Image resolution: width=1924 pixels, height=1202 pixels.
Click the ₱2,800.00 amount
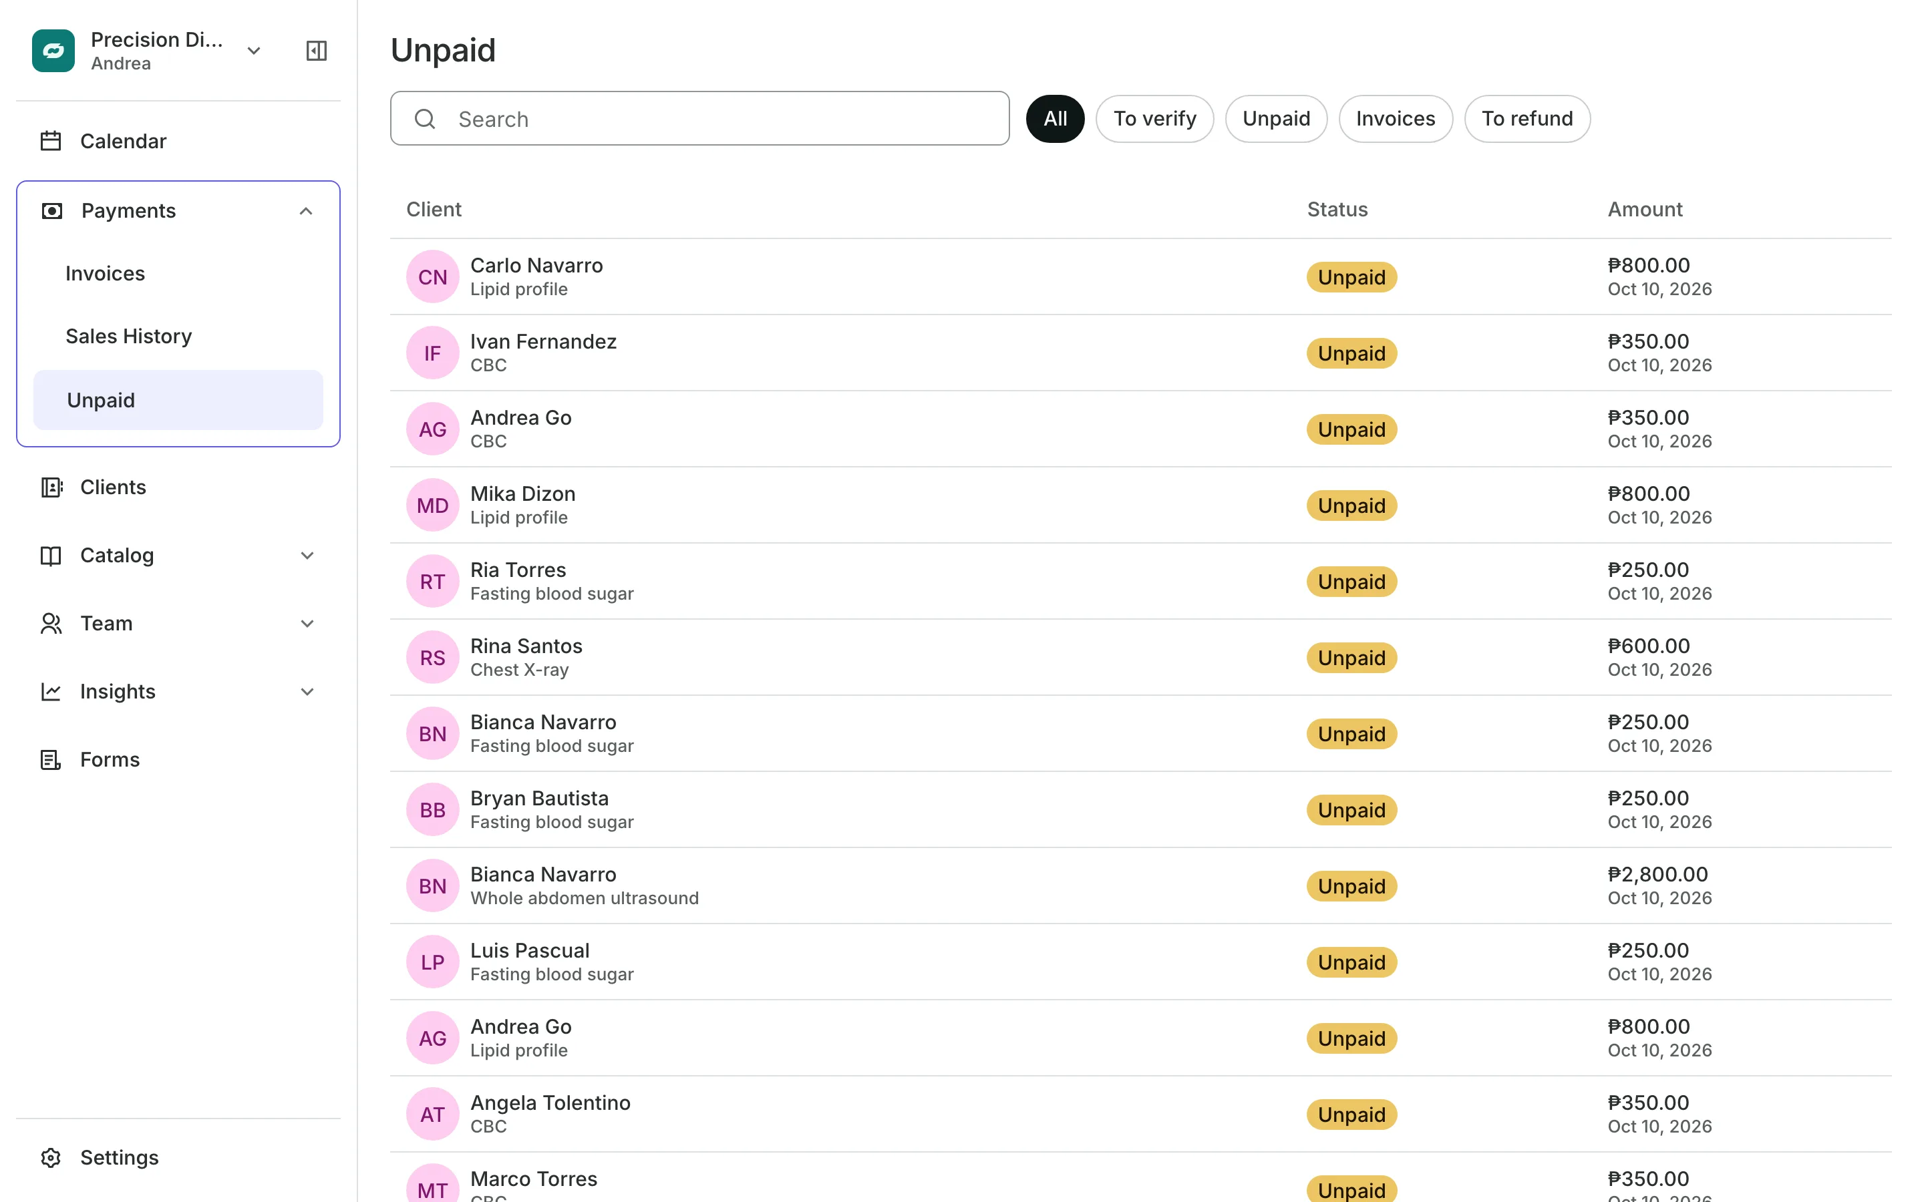coord(1657,875)
